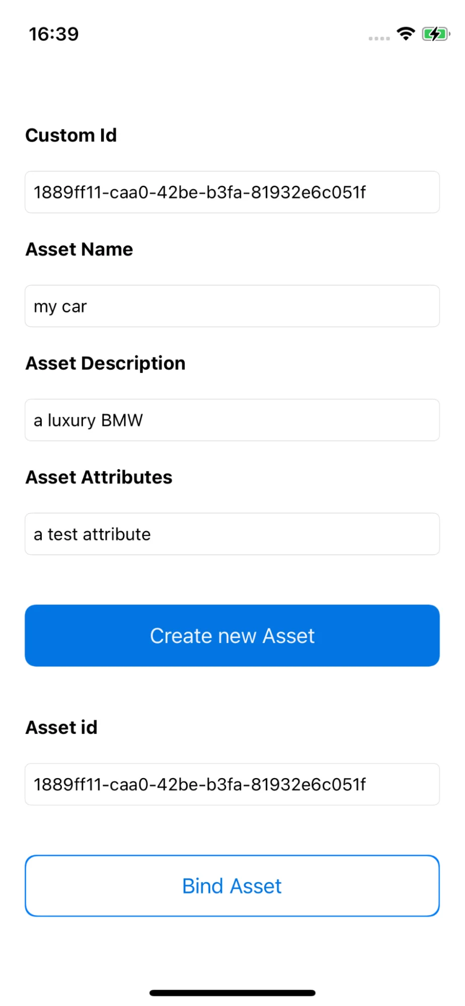The height and width of the screenshot is (1006, 465).
Task: Tap the home indicator bar
Action: [232, 993]
